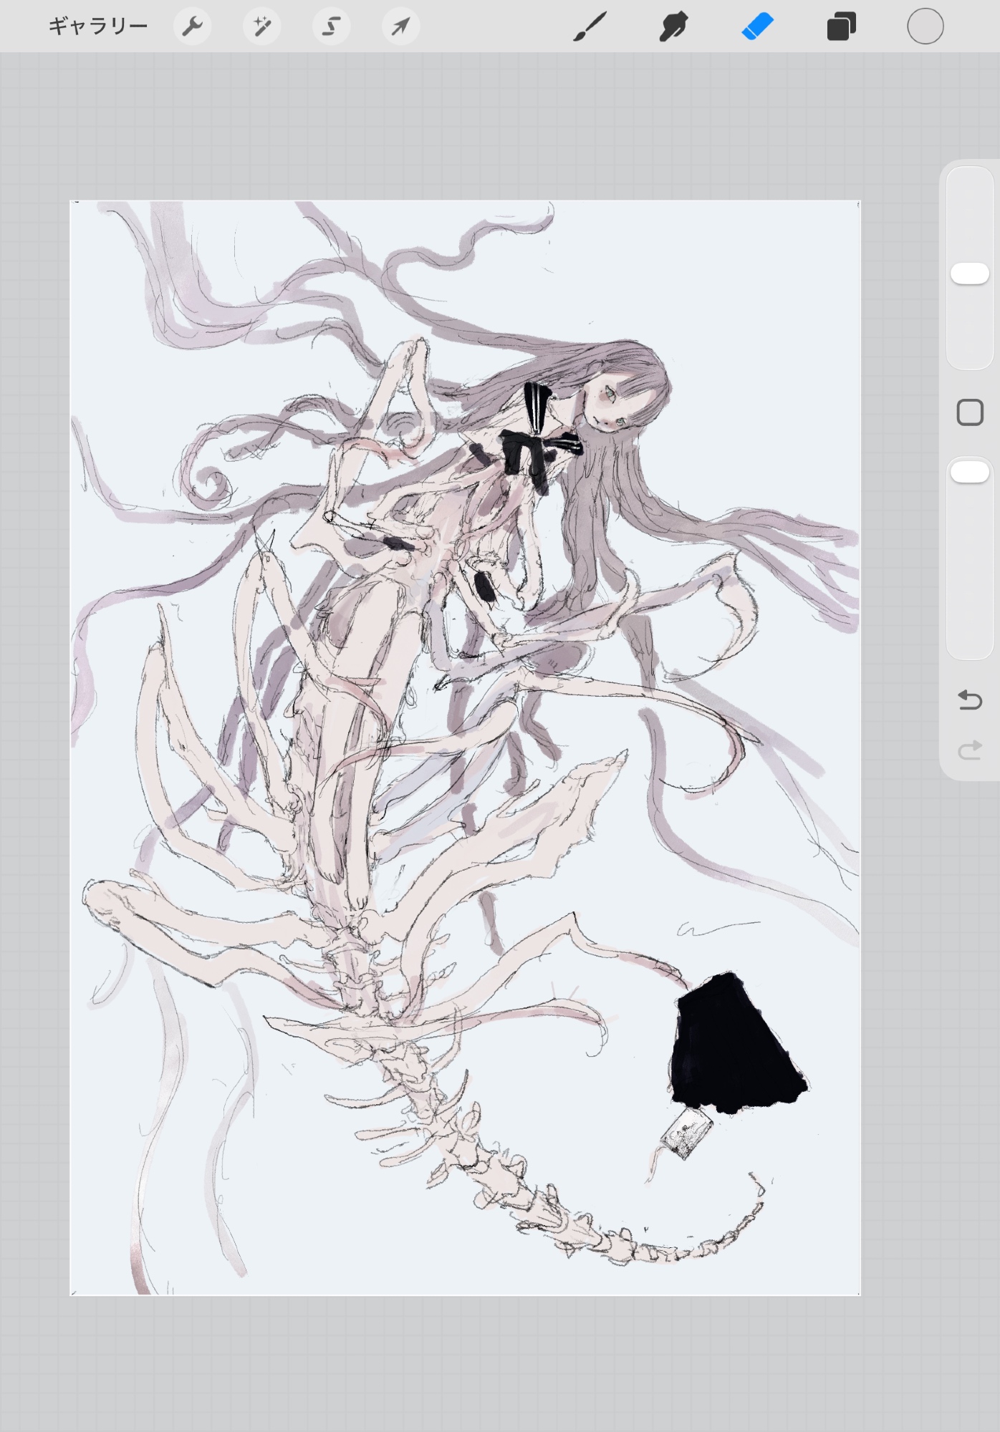Tap the active blue Eraser tool
Screen dimensions: 1000x1432
click(757, 27)
